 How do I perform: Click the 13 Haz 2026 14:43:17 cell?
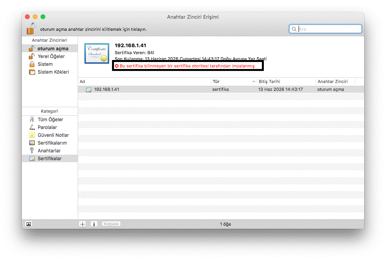pyautogui.click(x=281, y=89)
